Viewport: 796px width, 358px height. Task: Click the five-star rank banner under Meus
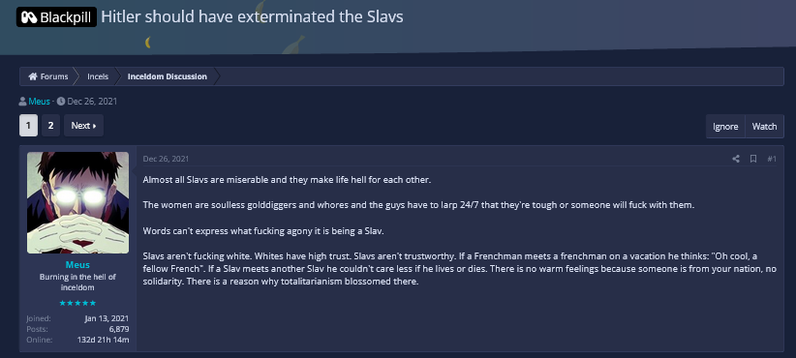coord(77,303)
